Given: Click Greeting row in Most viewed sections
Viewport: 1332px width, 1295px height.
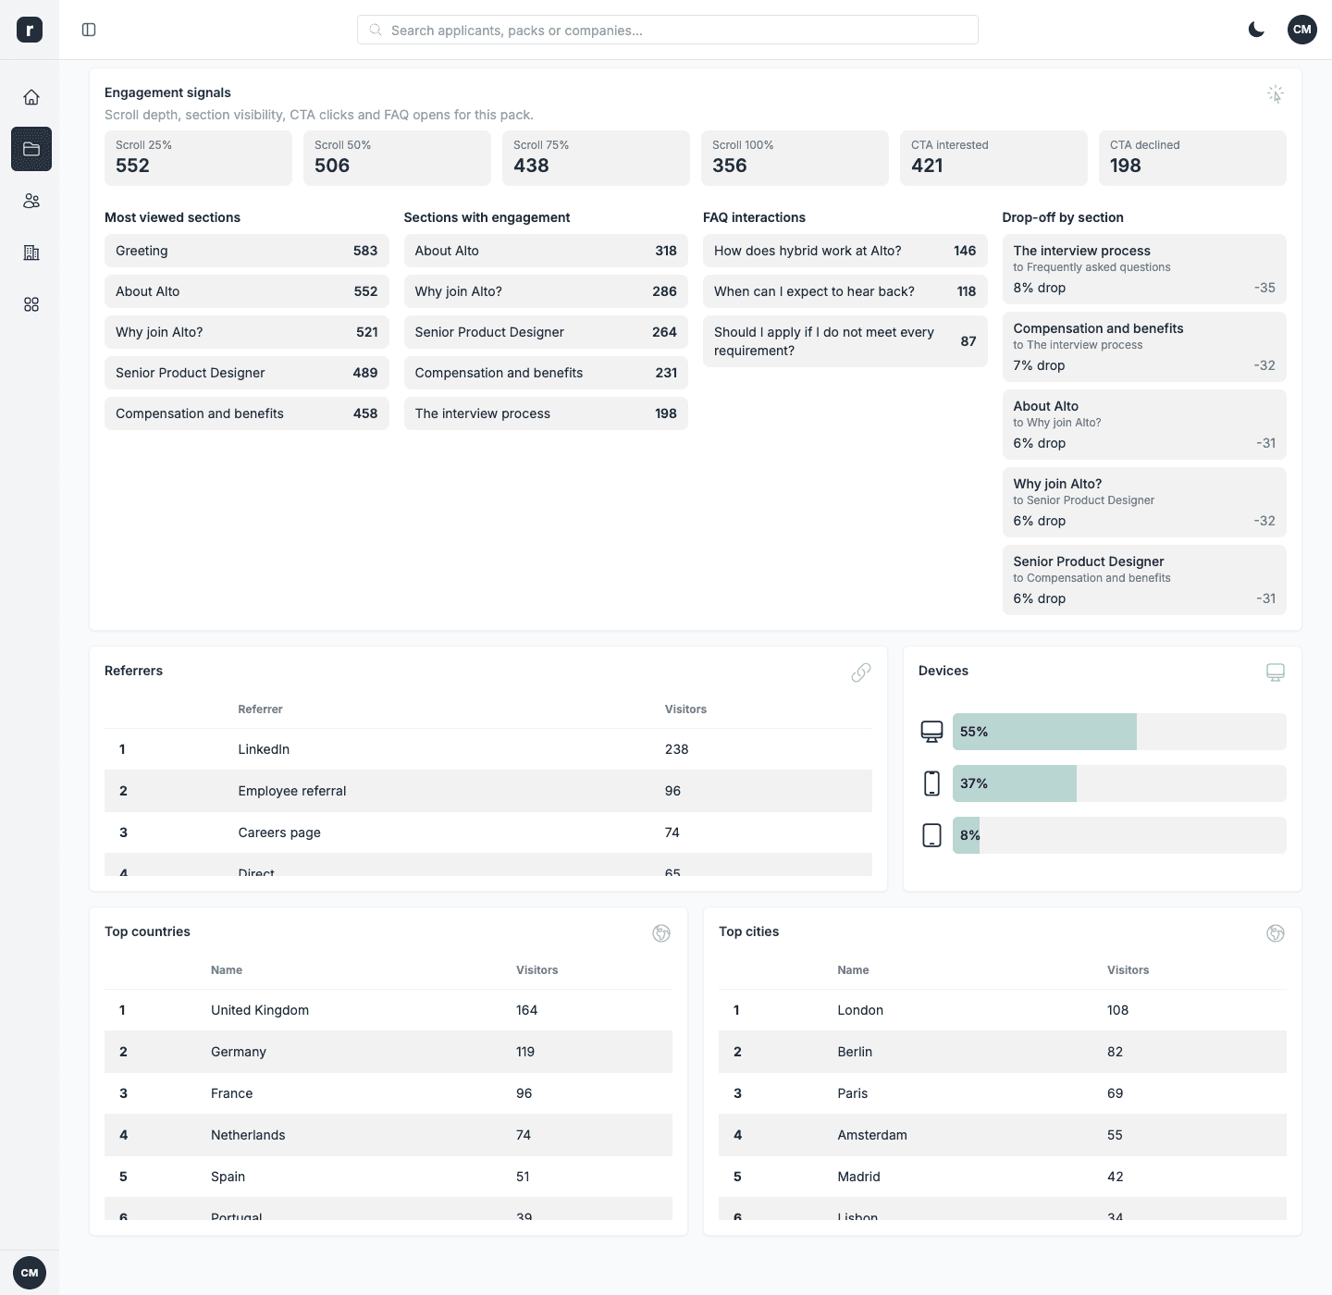Looking at the screenshot, I should click(247, 251).
